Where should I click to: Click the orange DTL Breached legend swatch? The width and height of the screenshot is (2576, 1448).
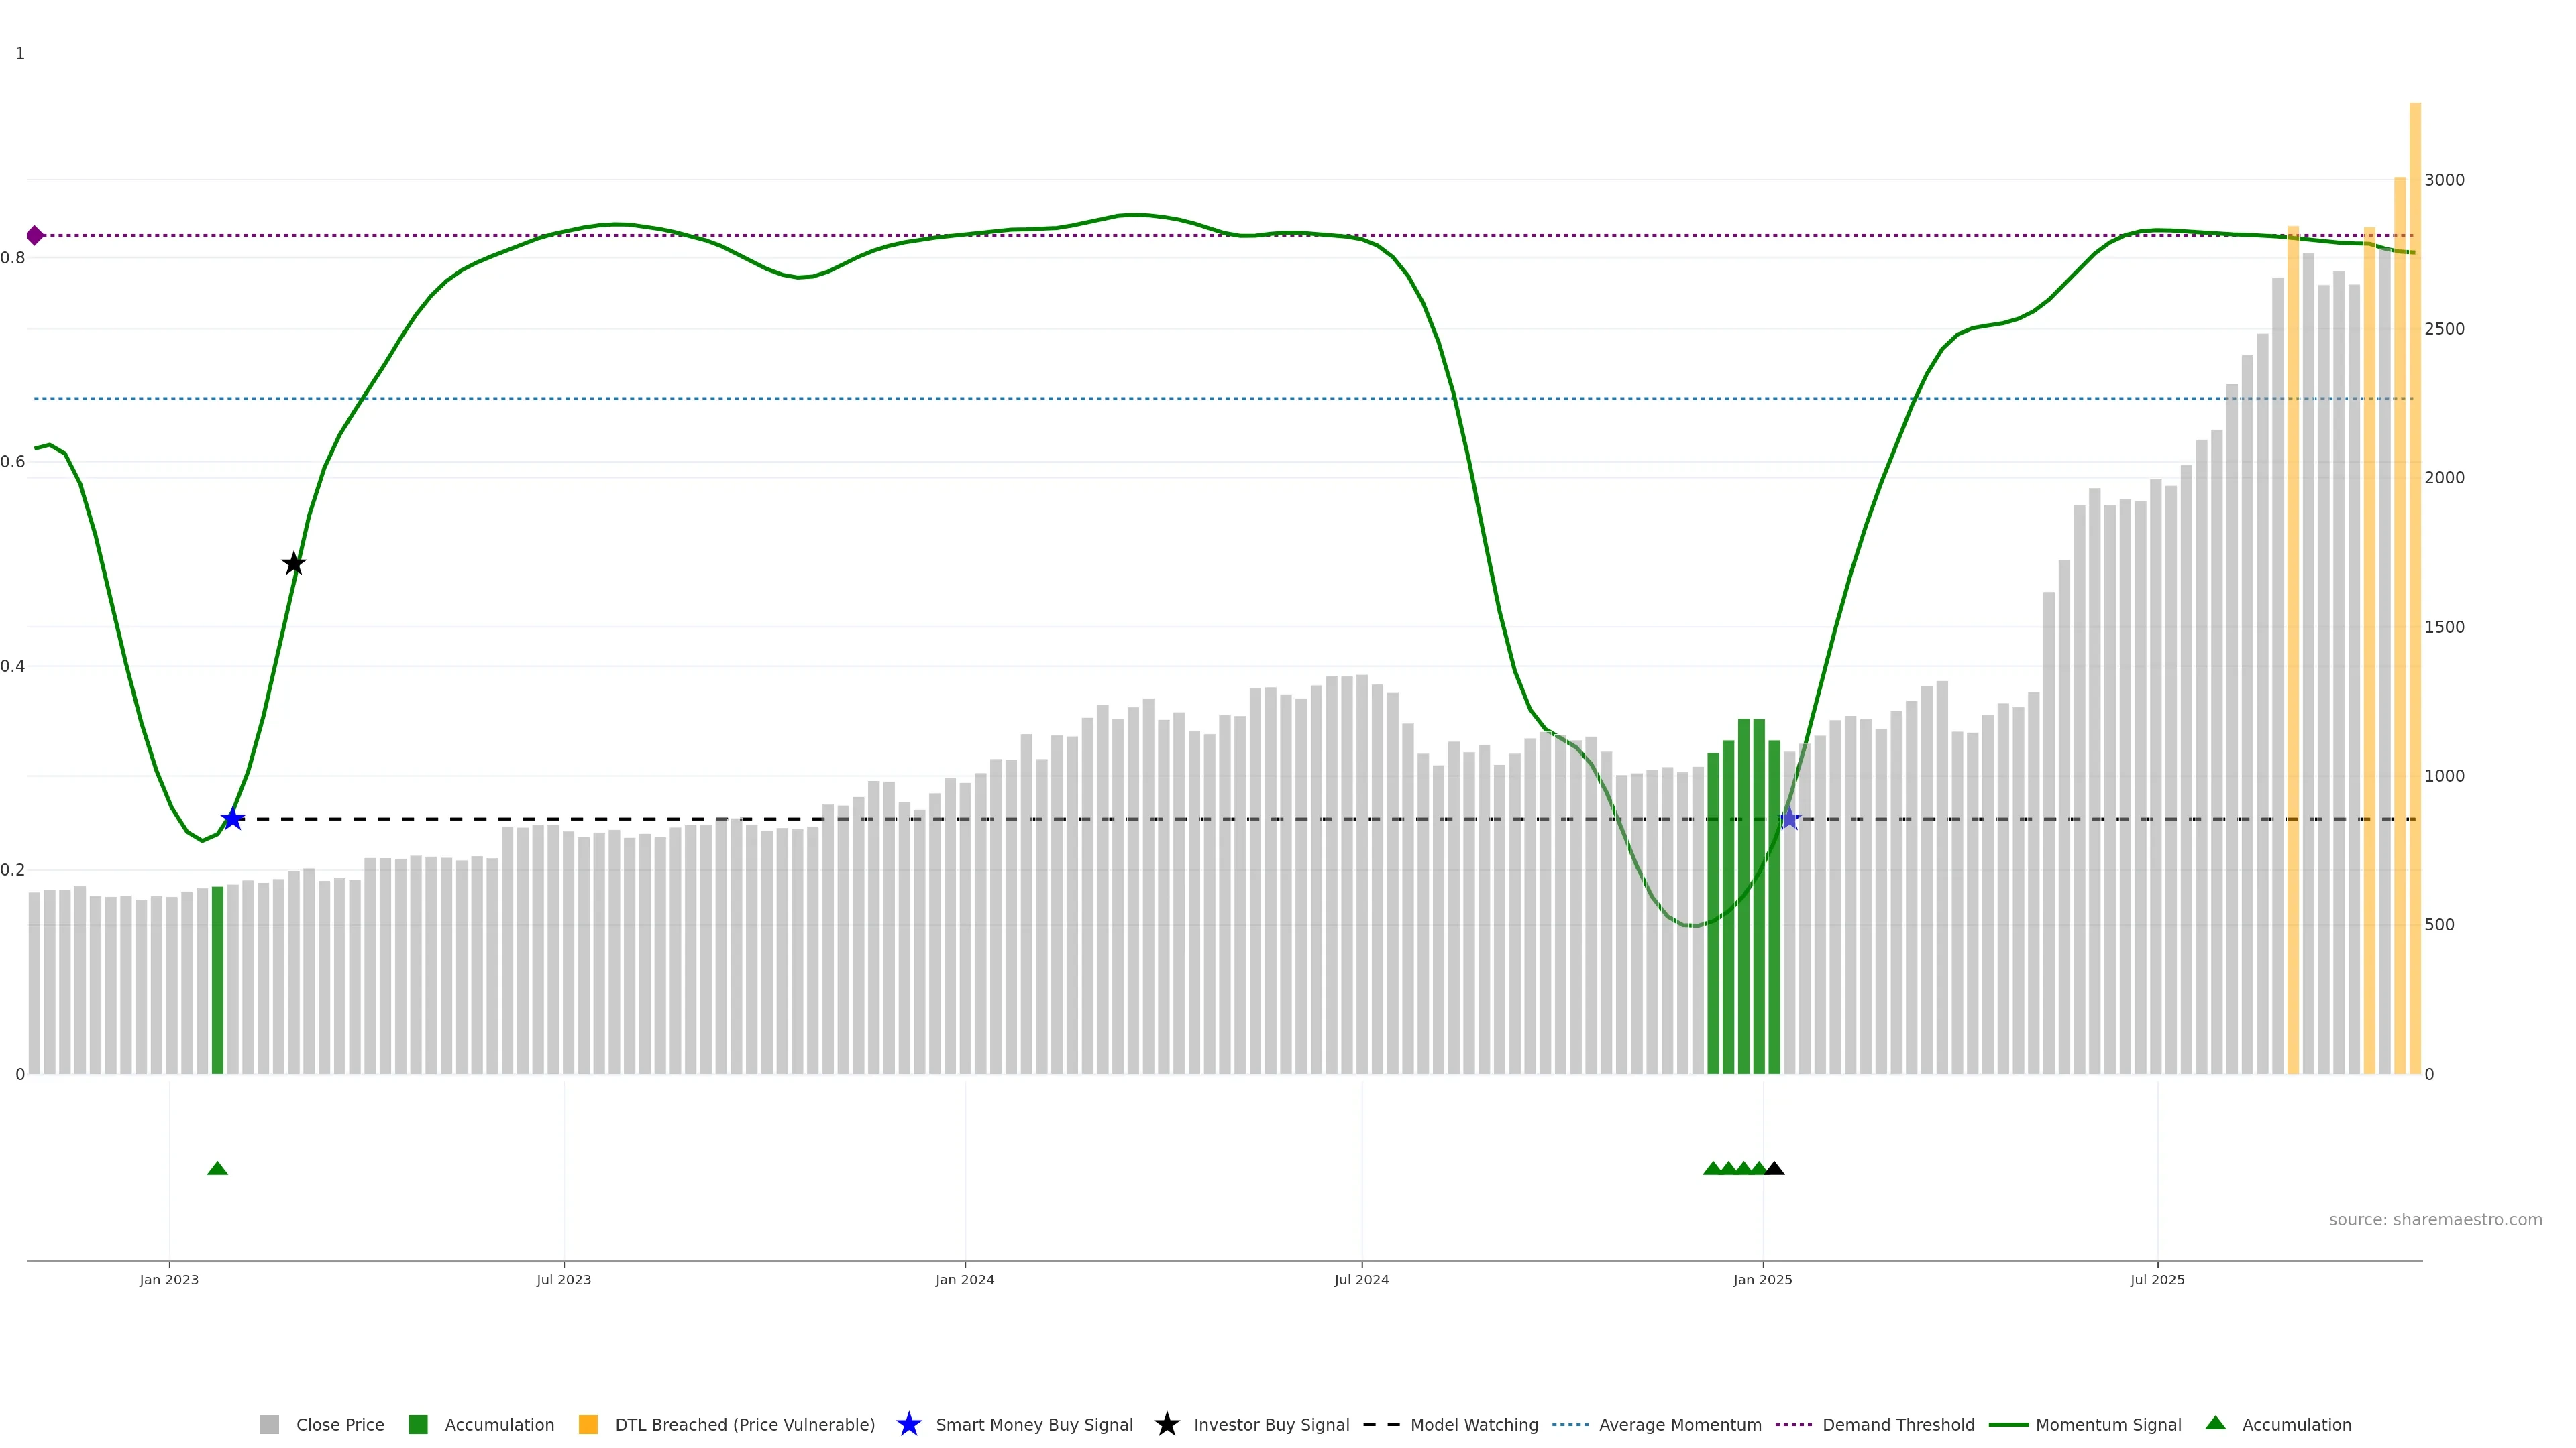[588, 1425]
